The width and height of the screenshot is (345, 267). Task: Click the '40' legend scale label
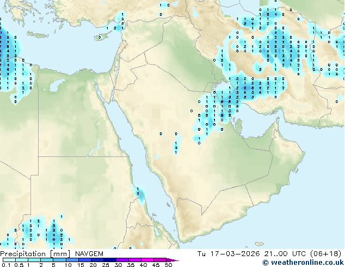coord(144,265)
